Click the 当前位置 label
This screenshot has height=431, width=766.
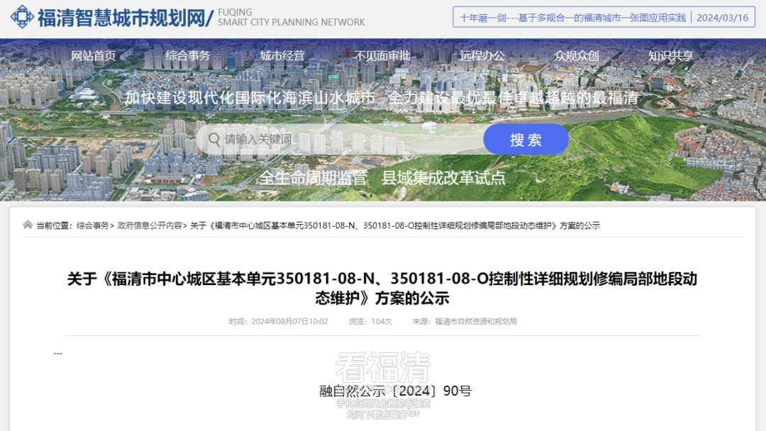(54, 225)
